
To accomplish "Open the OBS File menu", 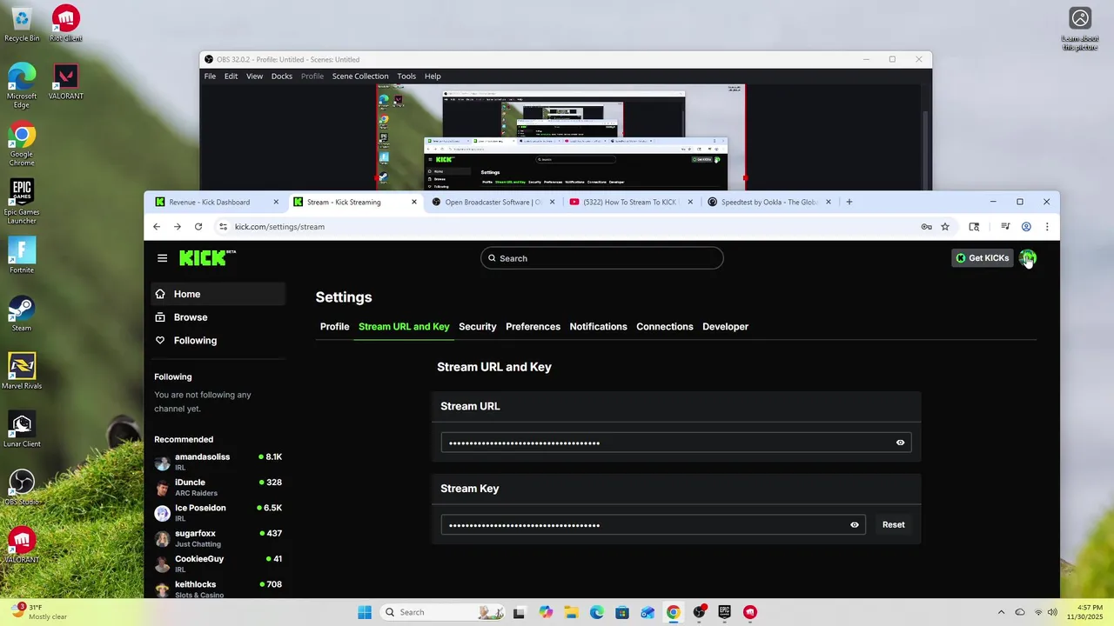I will 210,77.
